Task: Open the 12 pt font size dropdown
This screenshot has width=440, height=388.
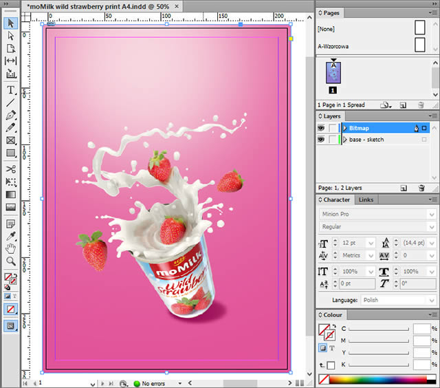Action: 371,243
